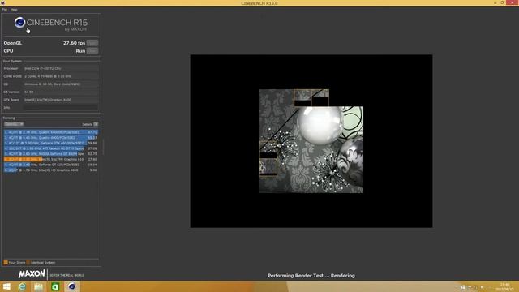Launch Internet Explorer from taskbar
Screen dimensions: 519x292
pos(22,286)
